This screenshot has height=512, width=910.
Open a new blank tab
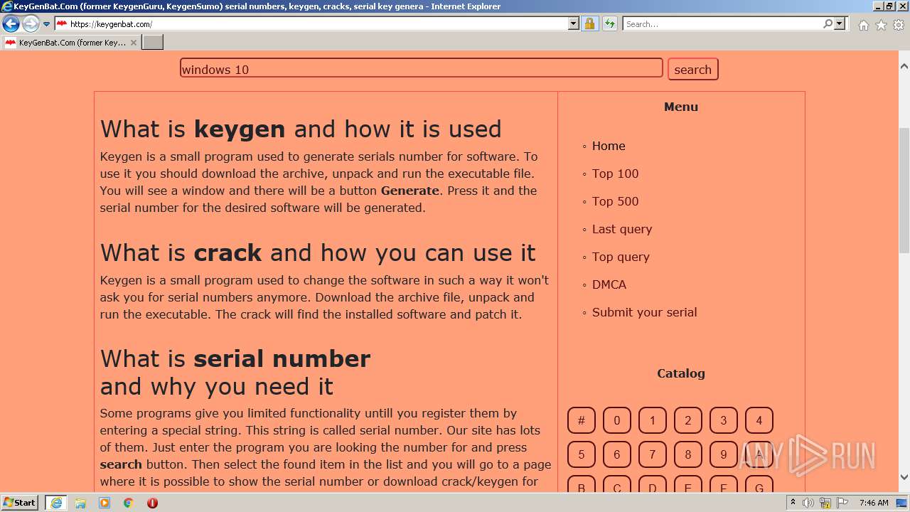click(153, 43)
